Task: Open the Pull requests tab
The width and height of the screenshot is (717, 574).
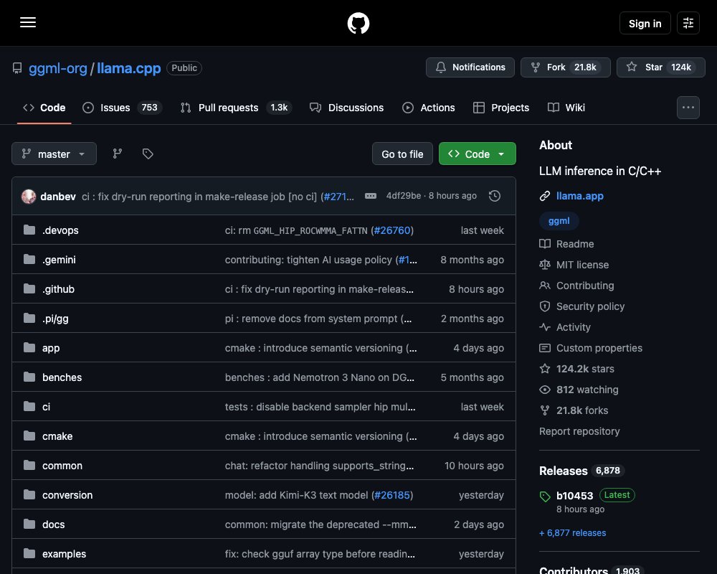Action: click(236, 108)
